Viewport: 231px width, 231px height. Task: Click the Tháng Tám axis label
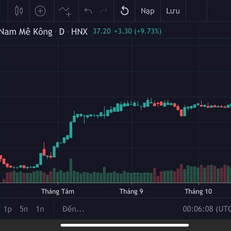point(58,191)
